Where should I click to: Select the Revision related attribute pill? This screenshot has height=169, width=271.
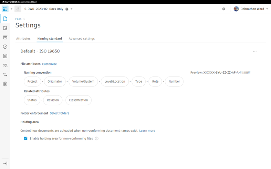click(x=53, y=100)
